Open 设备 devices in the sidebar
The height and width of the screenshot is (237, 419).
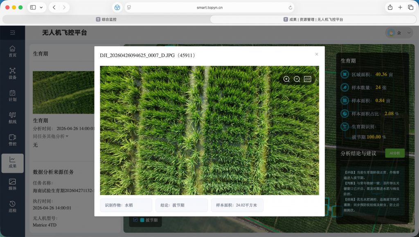click(13, 74)
